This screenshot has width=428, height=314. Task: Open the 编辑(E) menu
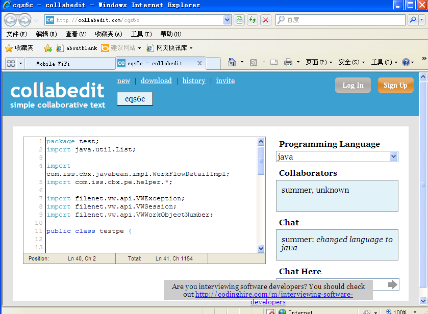tap(46, 34)
